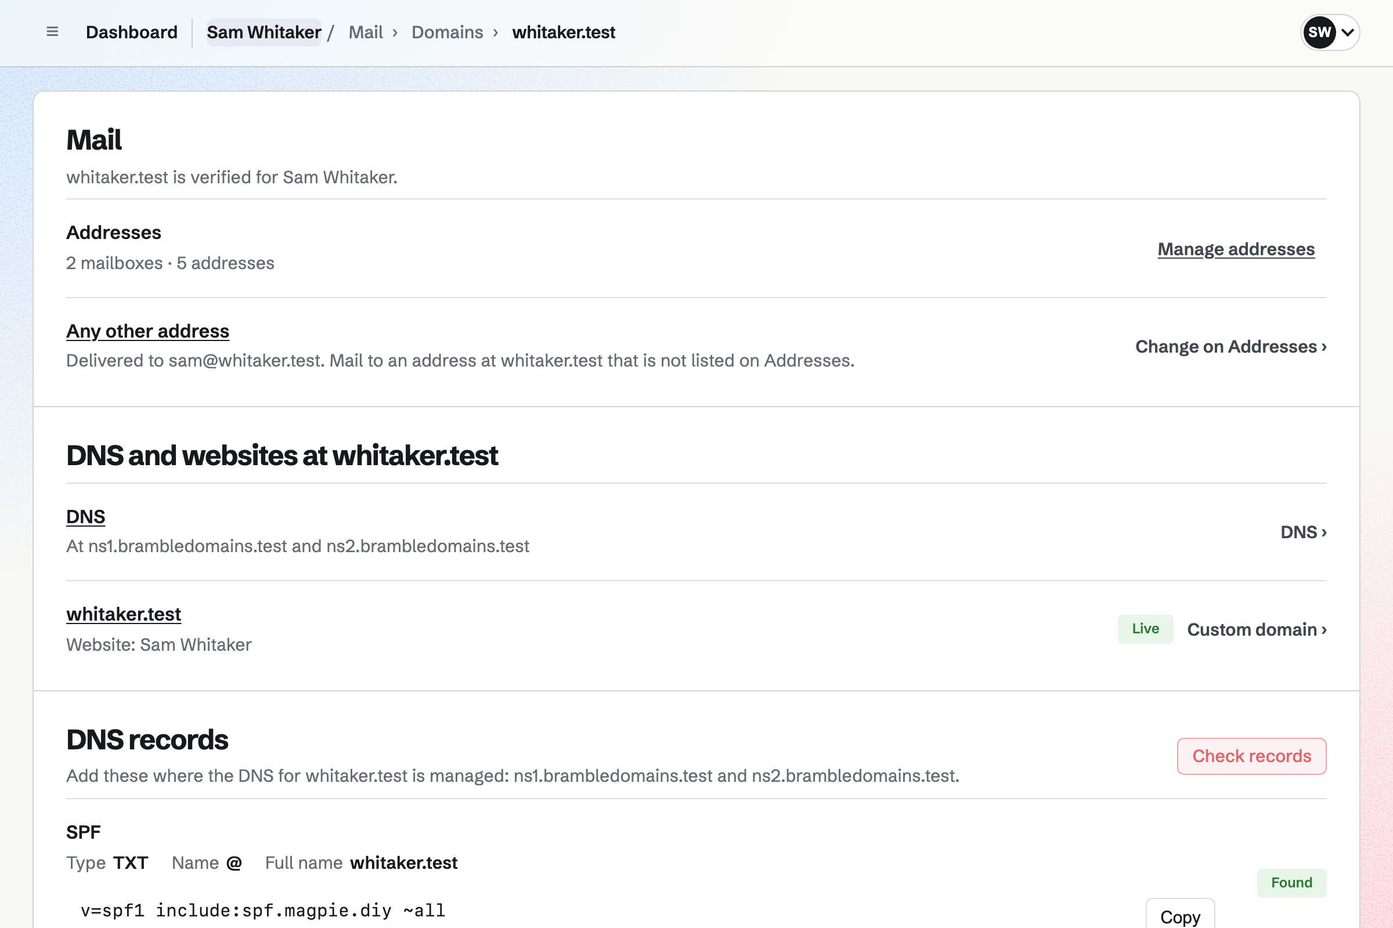Open DNS settings arrow link on right

tap(1304, 532)
